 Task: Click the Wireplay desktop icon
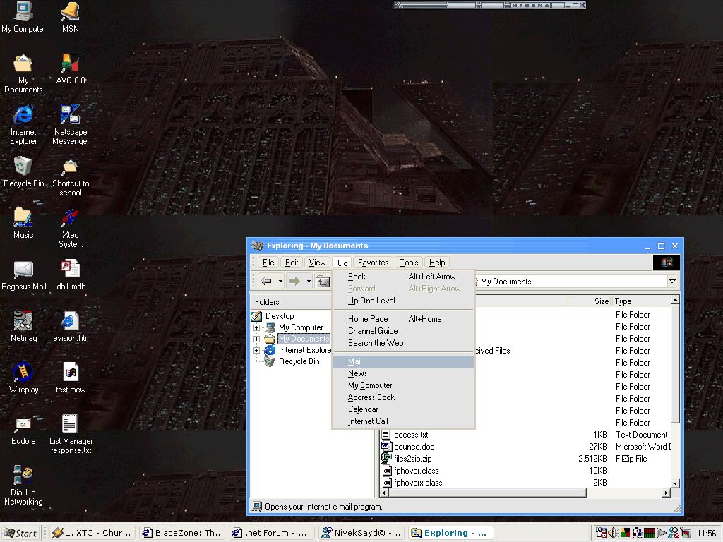coord(23,373)
